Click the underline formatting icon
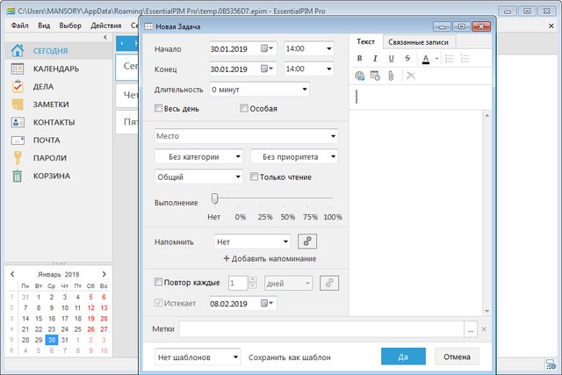Image resolution: width=562 pixels, height=375 pixels. click(x=392, y=59)
